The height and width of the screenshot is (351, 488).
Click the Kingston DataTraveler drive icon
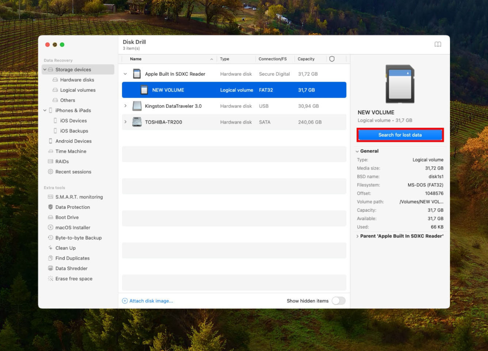pos(137,106)
